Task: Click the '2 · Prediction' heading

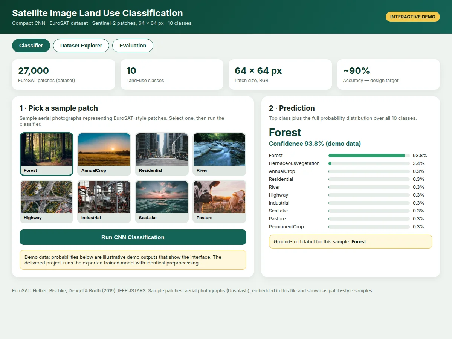Action: pyautogui.click(x=292, y=108)
